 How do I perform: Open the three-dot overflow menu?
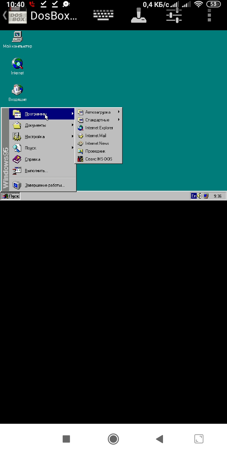pyautogui.click(x=209, y=15)
